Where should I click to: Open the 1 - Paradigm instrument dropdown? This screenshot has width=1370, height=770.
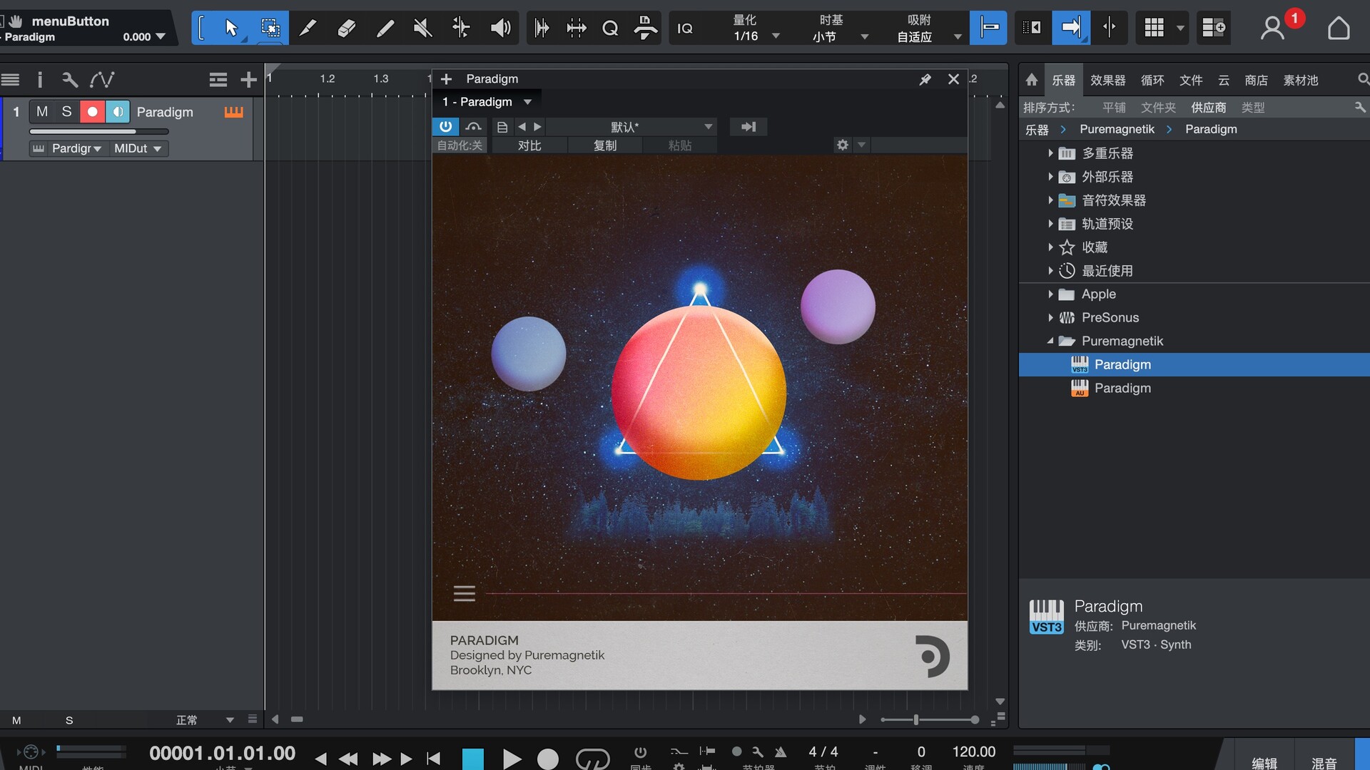point(487,102)
